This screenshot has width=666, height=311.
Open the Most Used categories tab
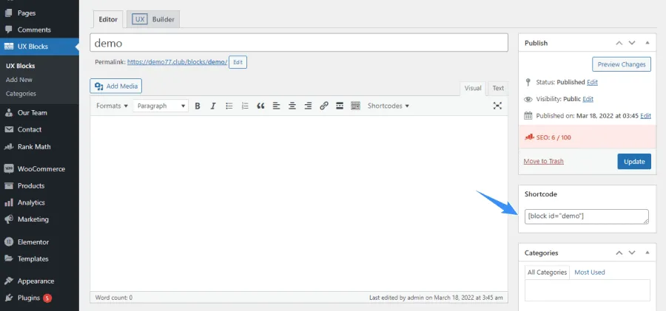[x=589, y=272]
